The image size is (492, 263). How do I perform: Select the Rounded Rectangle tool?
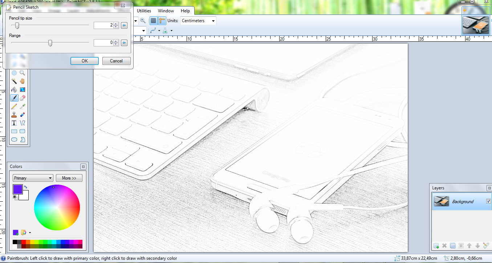pyautogui.click(x=23, y=131)
